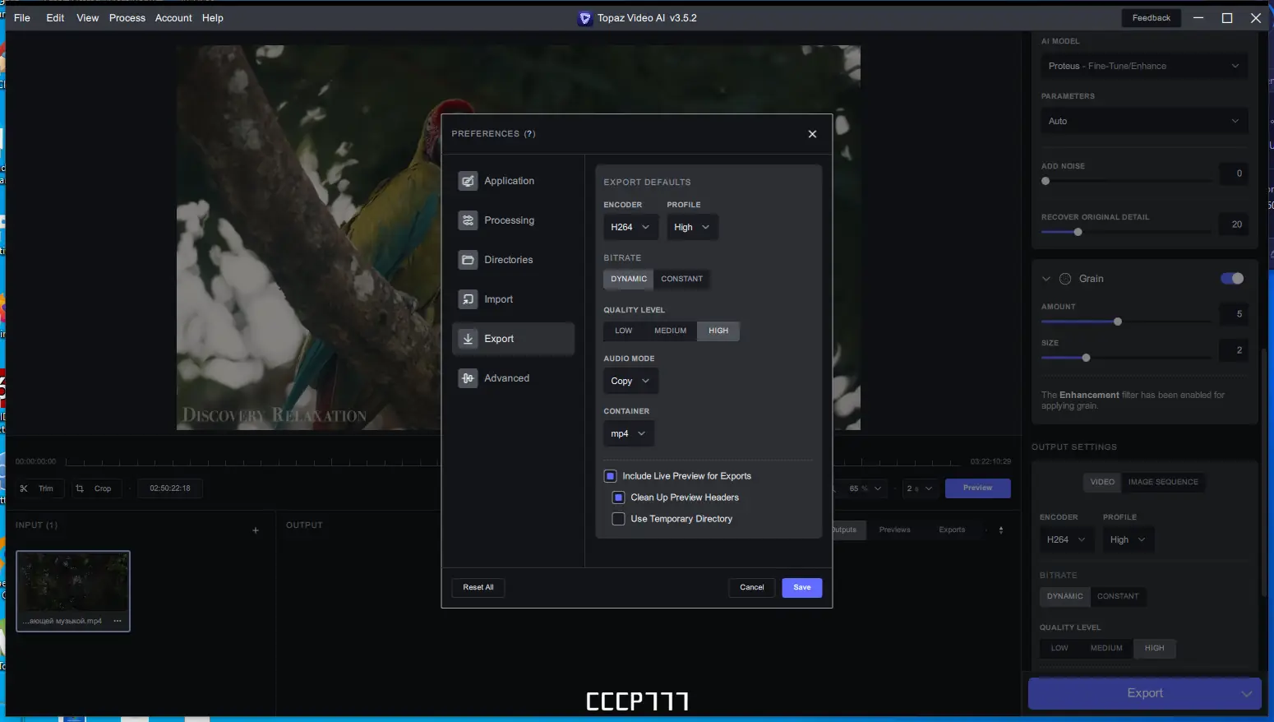Click the main Export button

[1145, 693]
